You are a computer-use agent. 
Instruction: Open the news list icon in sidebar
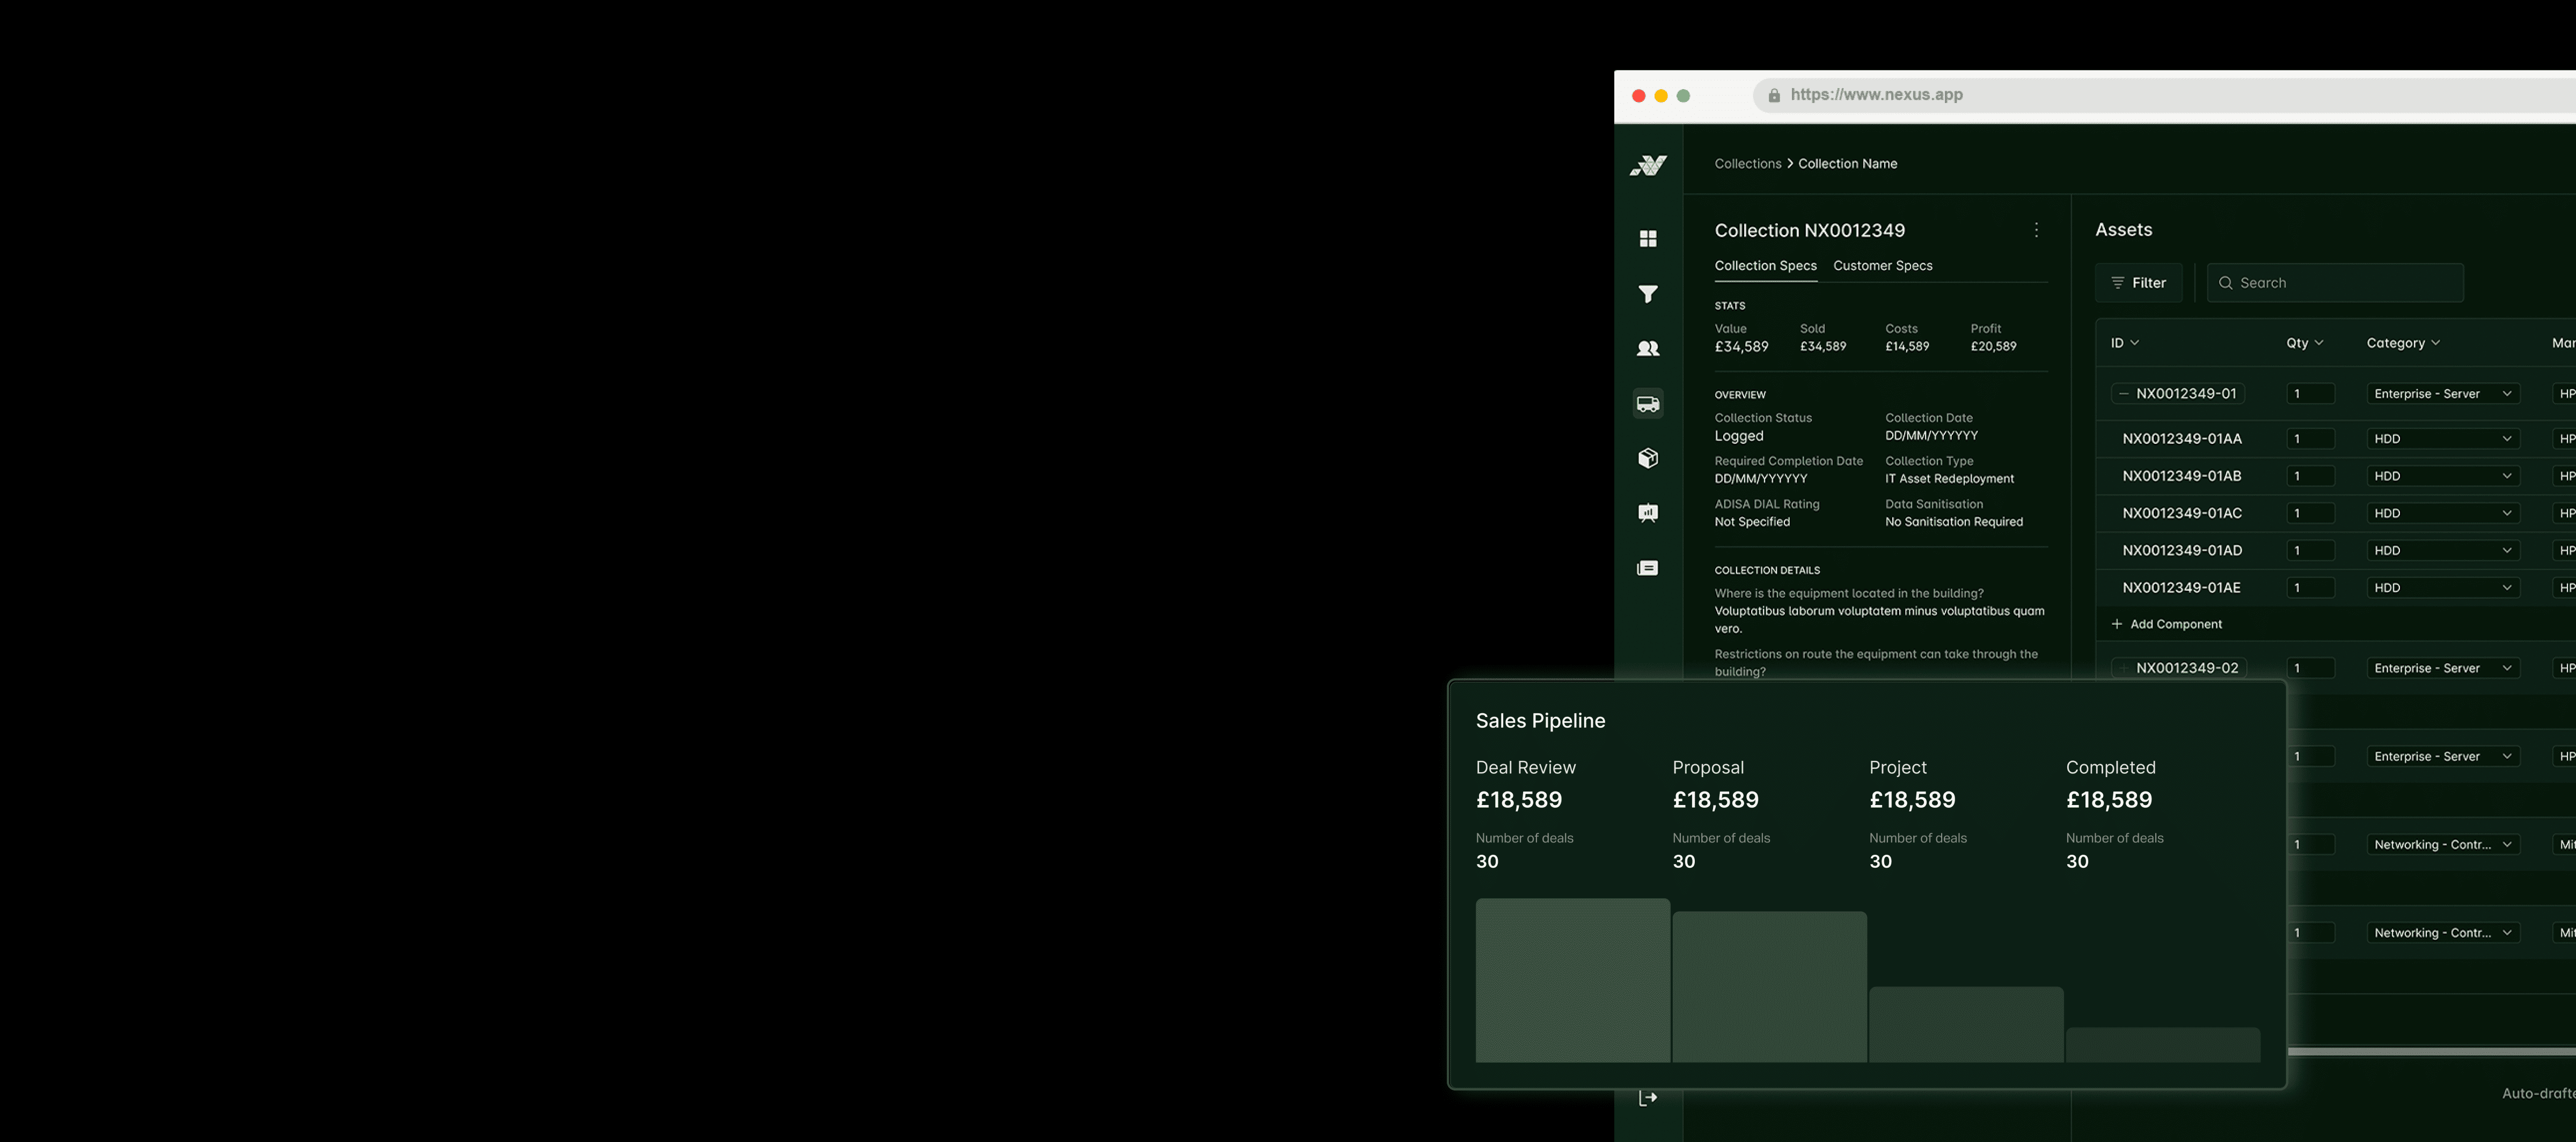click(x=1648, y=568)
